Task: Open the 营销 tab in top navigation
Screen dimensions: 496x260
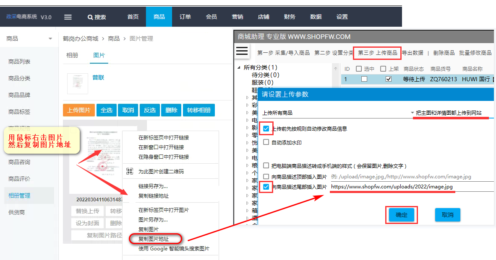Action: (237, 17)
